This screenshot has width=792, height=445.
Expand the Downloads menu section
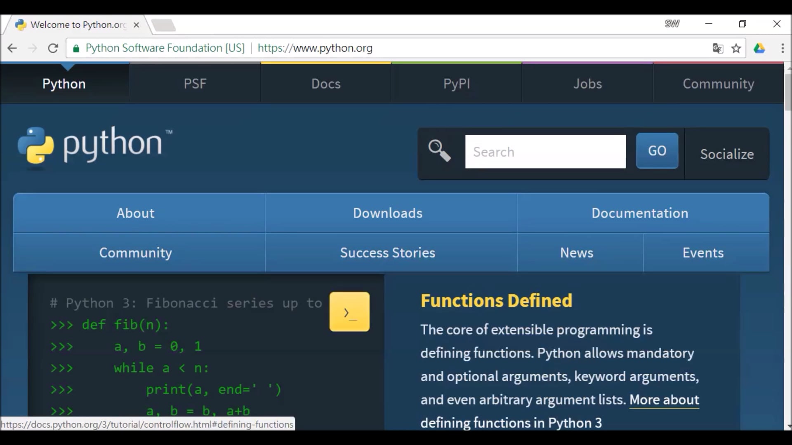(388, 213)
